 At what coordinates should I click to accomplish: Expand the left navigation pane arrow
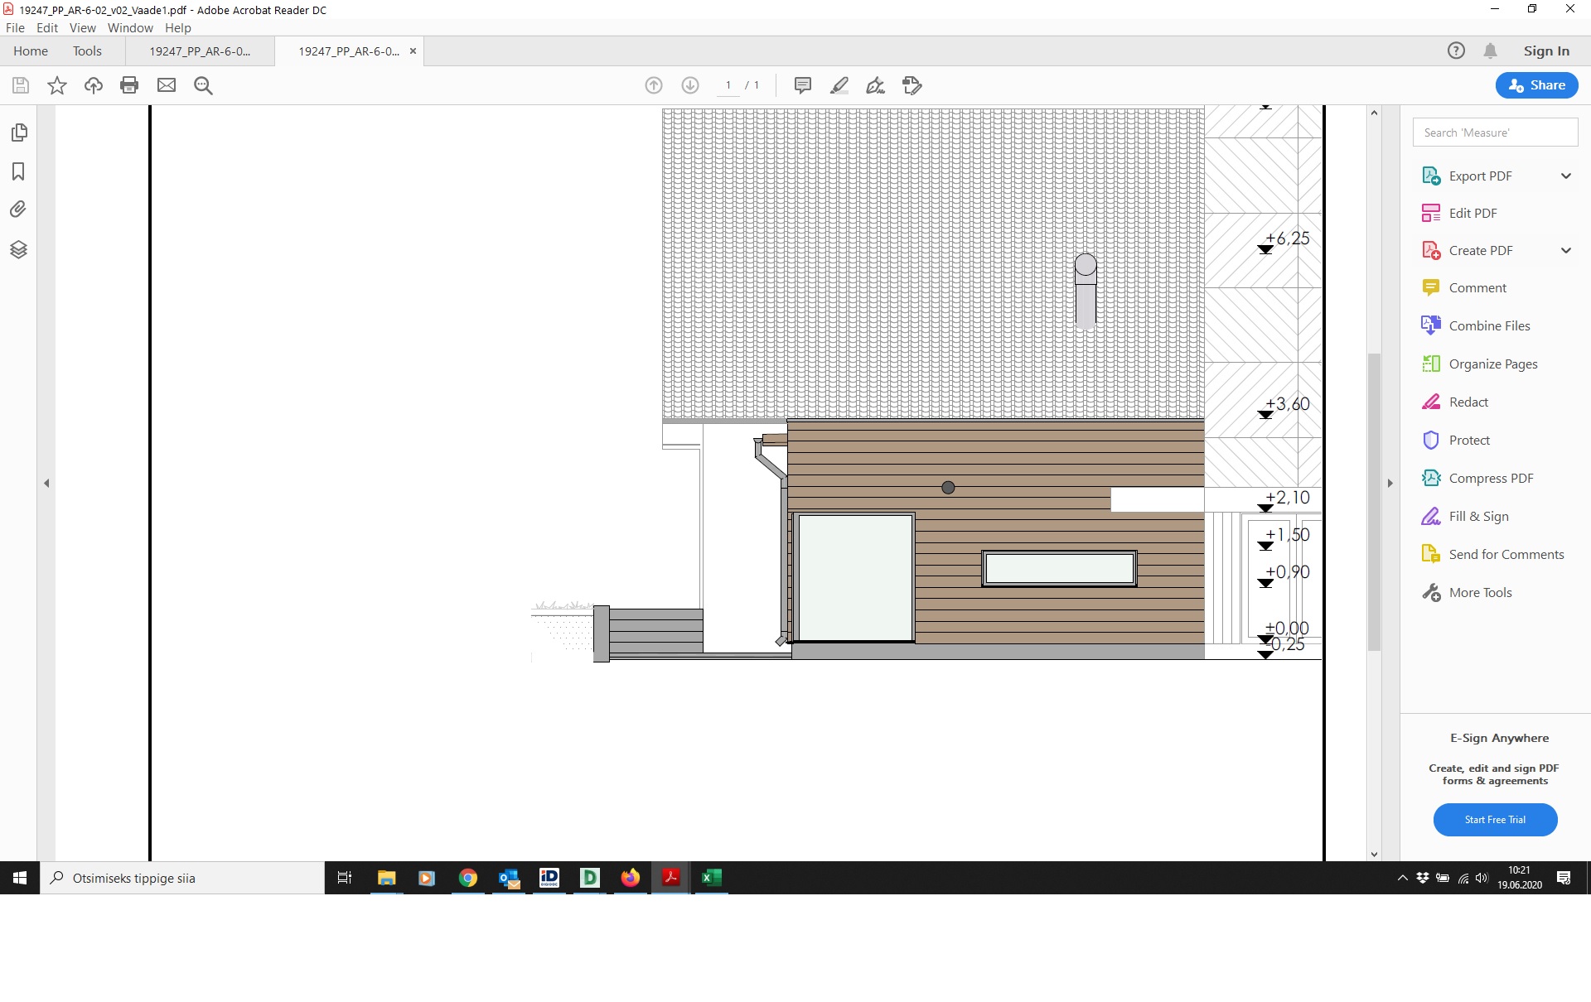(46, 483)
